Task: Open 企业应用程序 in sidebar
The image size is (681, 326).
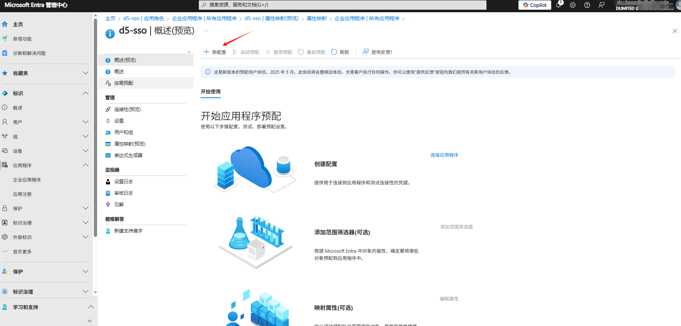Action: (x=27, y=180)
